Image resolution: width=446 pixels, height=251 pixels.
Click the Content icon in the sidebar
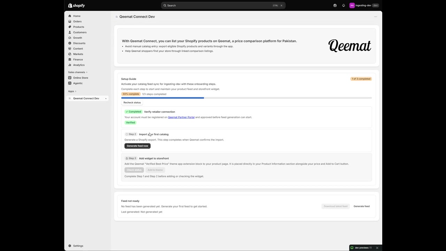[70, 49]
